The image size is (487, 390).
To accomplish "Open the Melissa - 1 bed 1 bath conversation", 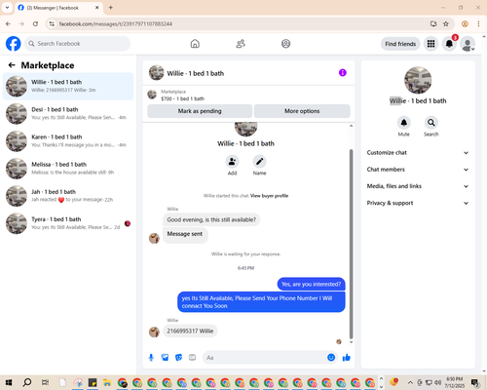I will [x=68, y=169].
